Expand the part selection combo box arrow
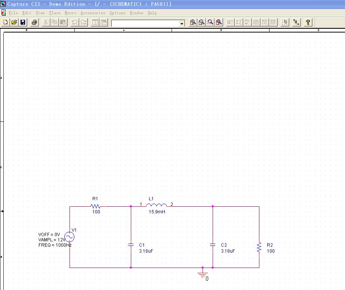This screenshot has height=290, width=345. (182, 23)
